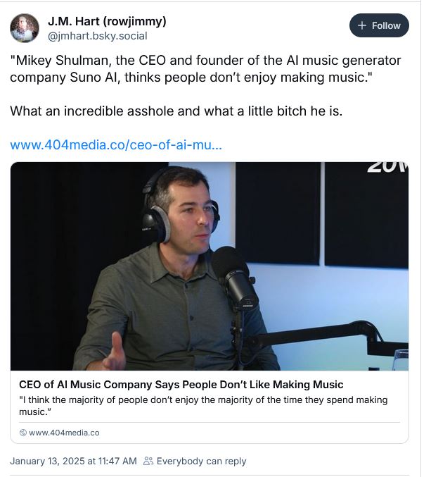Click the quoted Mikey Shulman post text
This screenshot has height=477, width=431.
click(x=205, y=68)
